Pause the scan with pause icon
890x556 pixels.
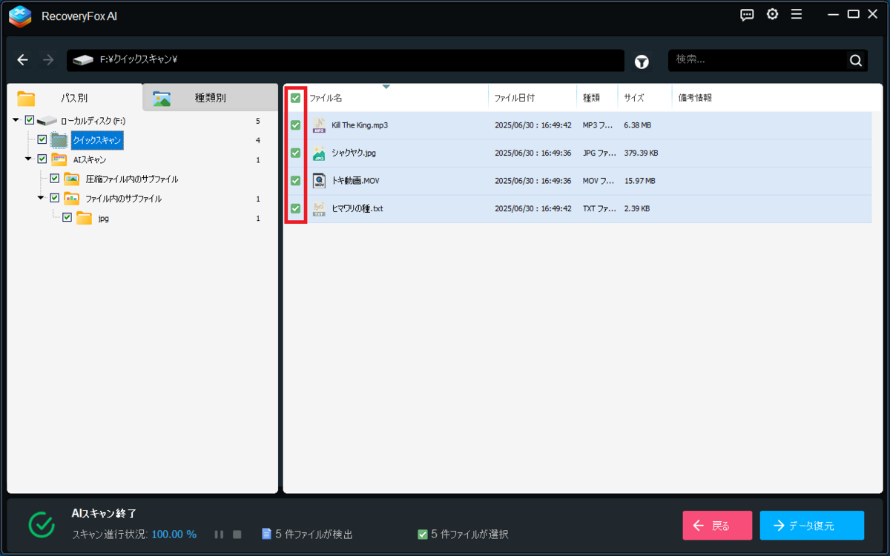pyautogui.click(x=220, y=535)
